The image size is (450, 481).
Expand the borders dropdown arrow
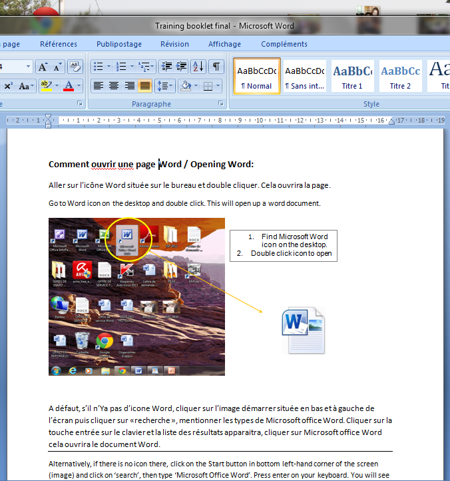click(218, 86)
